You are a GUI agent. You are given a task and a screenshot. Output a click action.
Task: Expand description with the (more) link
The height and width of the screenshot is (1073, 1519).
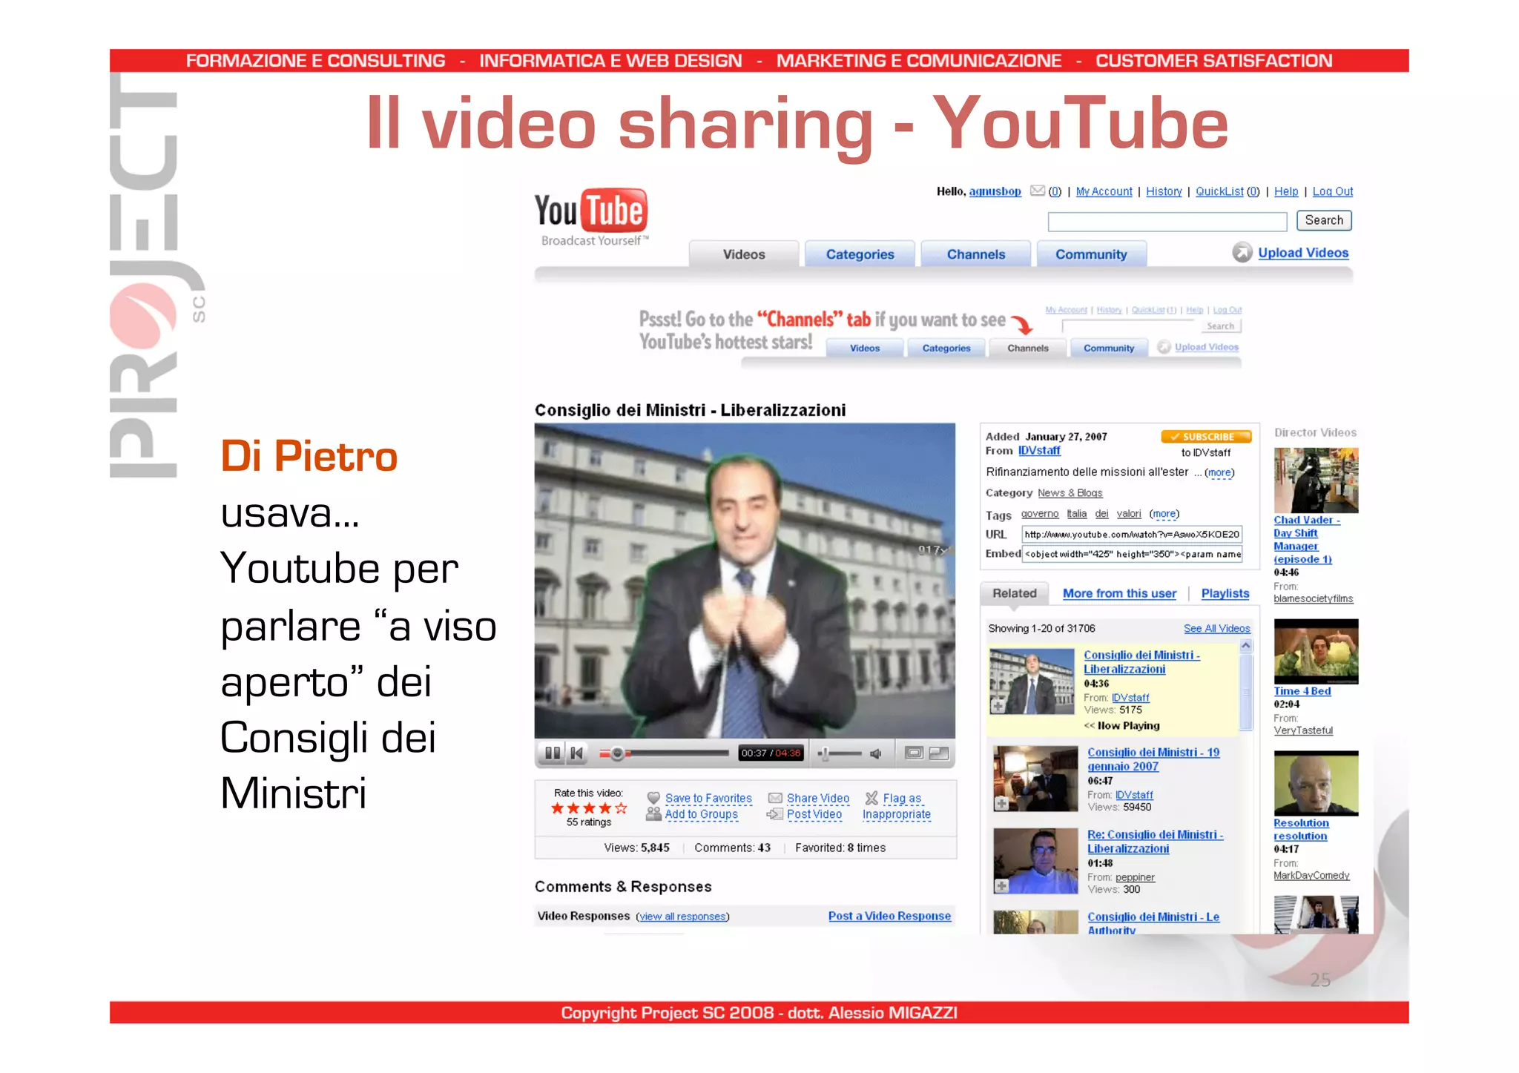tap(1219, 472)
